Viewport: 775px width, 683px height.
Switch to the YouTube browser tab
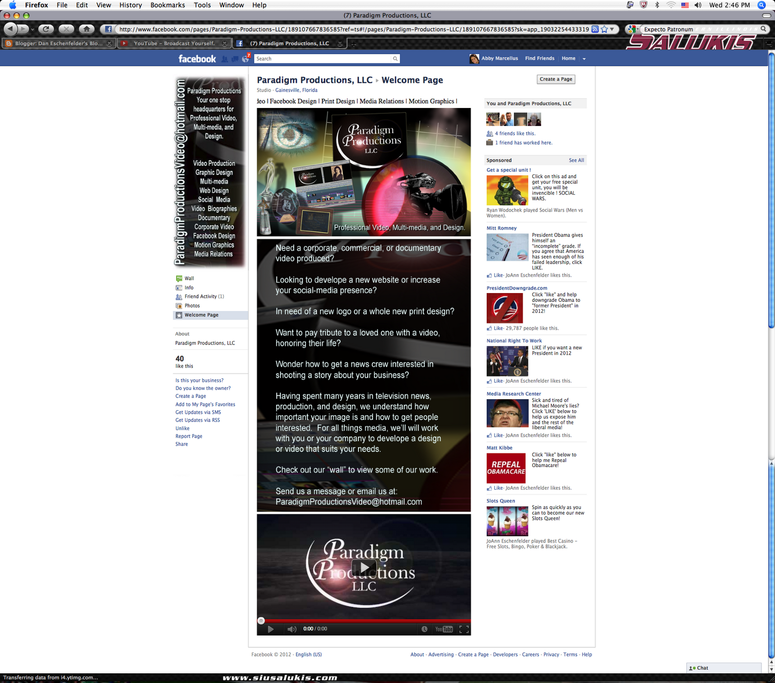pyautogui.click(x=174, y=44)
